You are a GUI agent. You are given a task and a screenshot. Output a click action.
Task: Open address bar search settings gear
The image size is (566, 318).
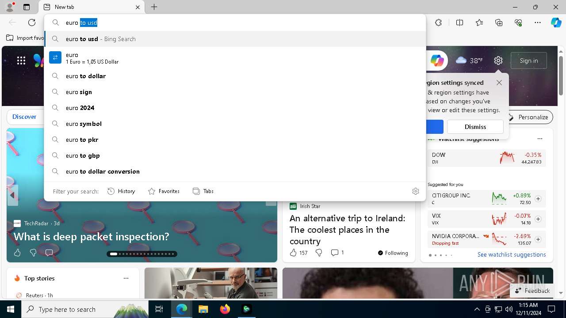(x=416, y=191)
